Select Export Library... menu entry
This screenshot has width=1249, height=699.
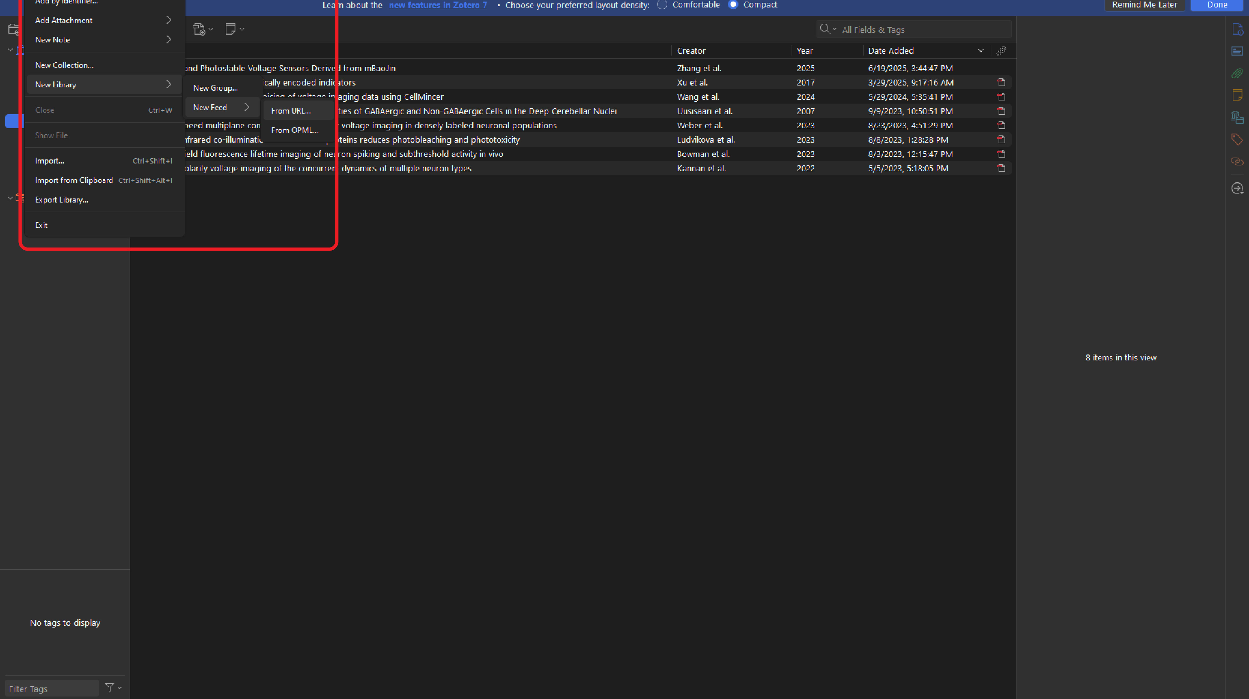62,200
